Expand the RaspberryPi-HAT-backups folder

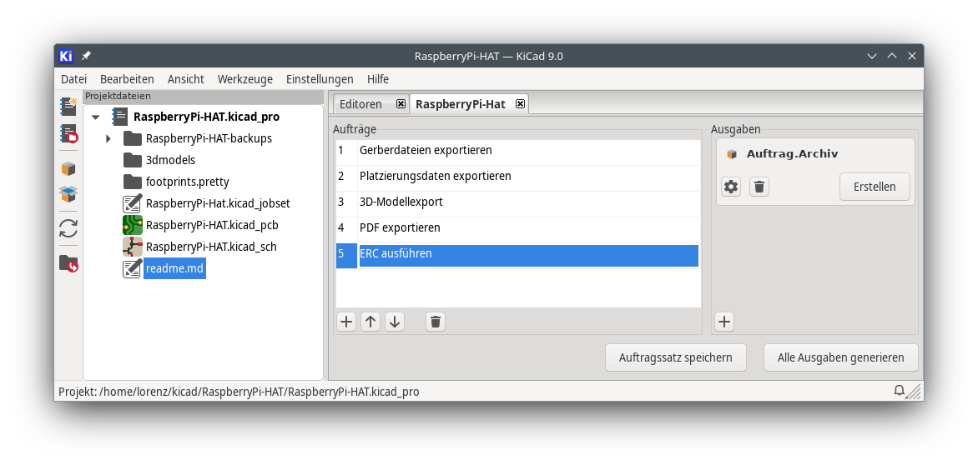click(x=108, y=138)
